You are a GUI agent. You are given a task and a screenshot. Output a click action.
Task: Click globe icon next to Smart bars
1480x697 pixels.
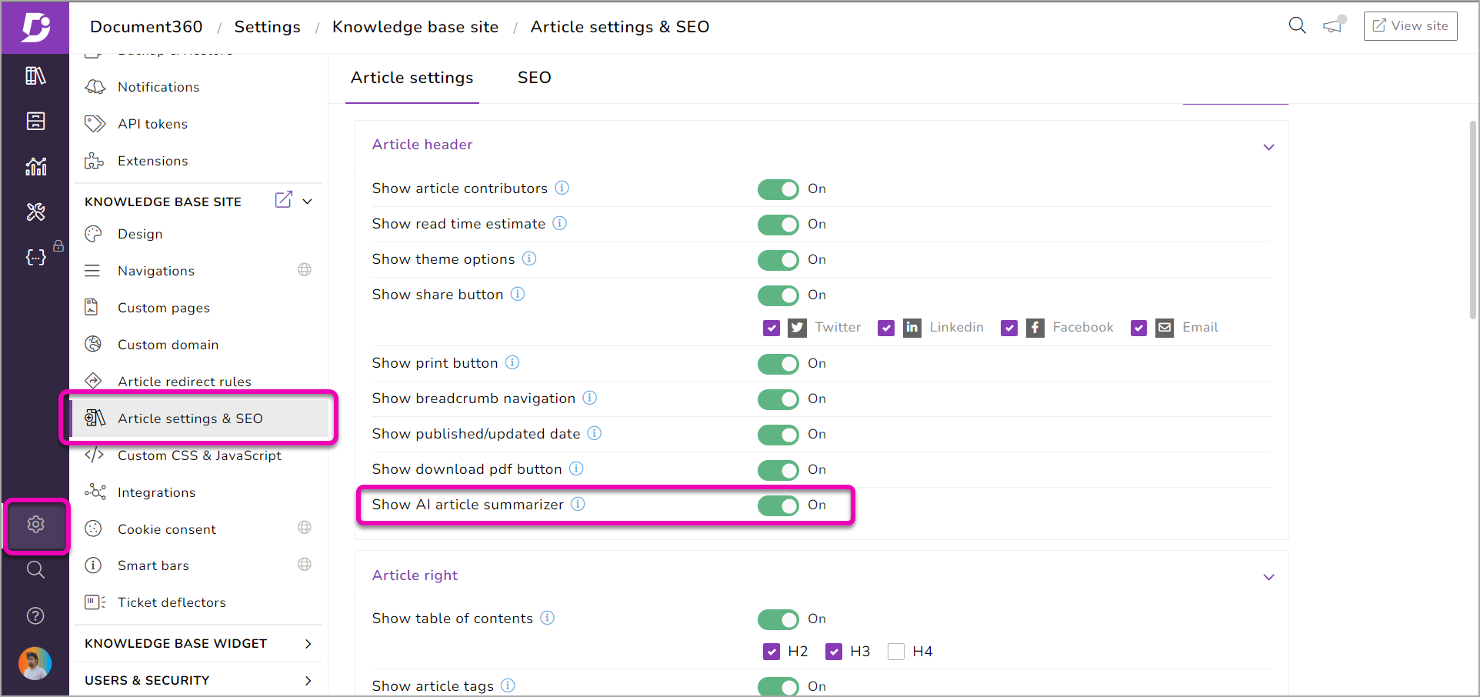305,565
